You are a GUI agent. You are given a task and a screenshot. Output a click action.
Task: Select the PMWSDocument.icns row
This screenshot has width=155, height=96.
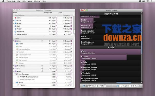[x=43, y=80]
